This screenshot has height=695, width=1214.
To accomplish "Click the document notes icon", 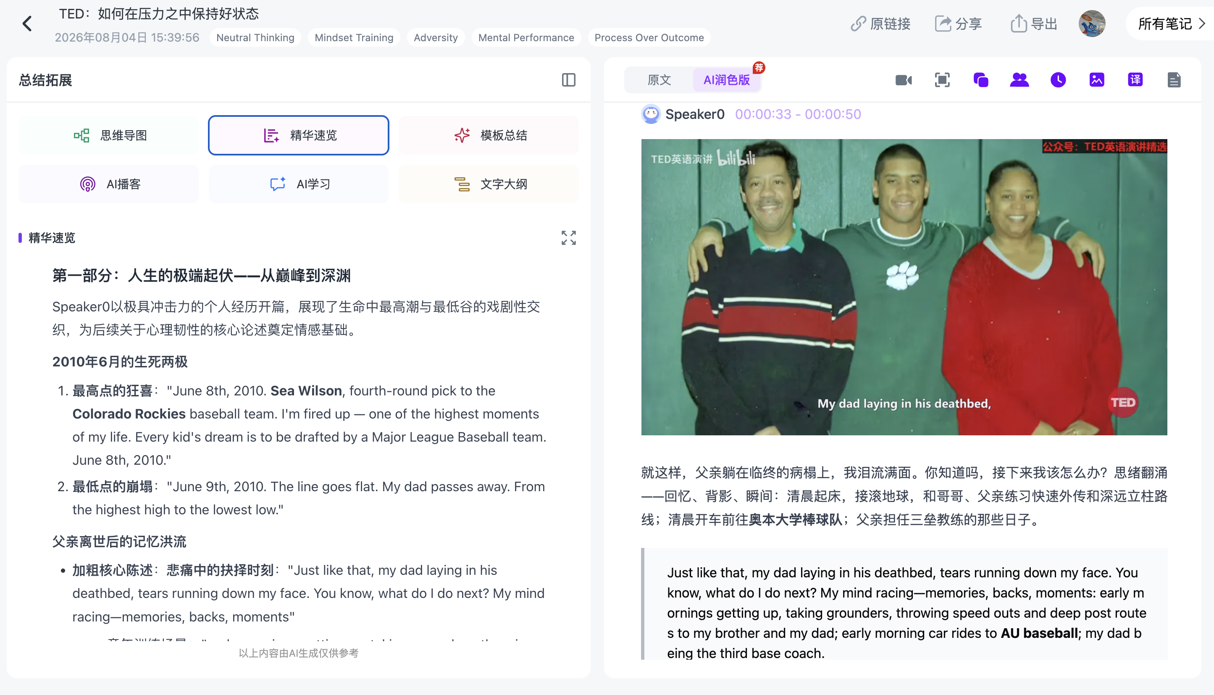I will 1174,80.
